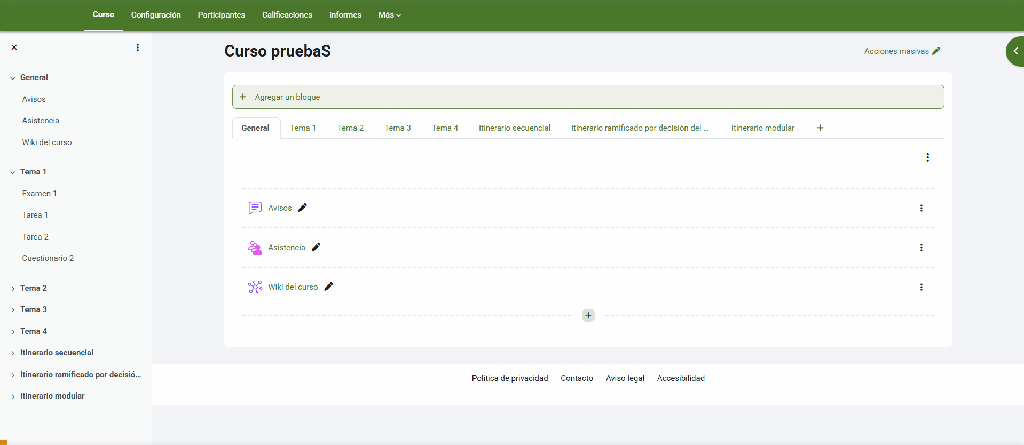Click the Asistencia attendance icon
The width and height of the screenshot is (1024, 445).
(x=255, y=248)
